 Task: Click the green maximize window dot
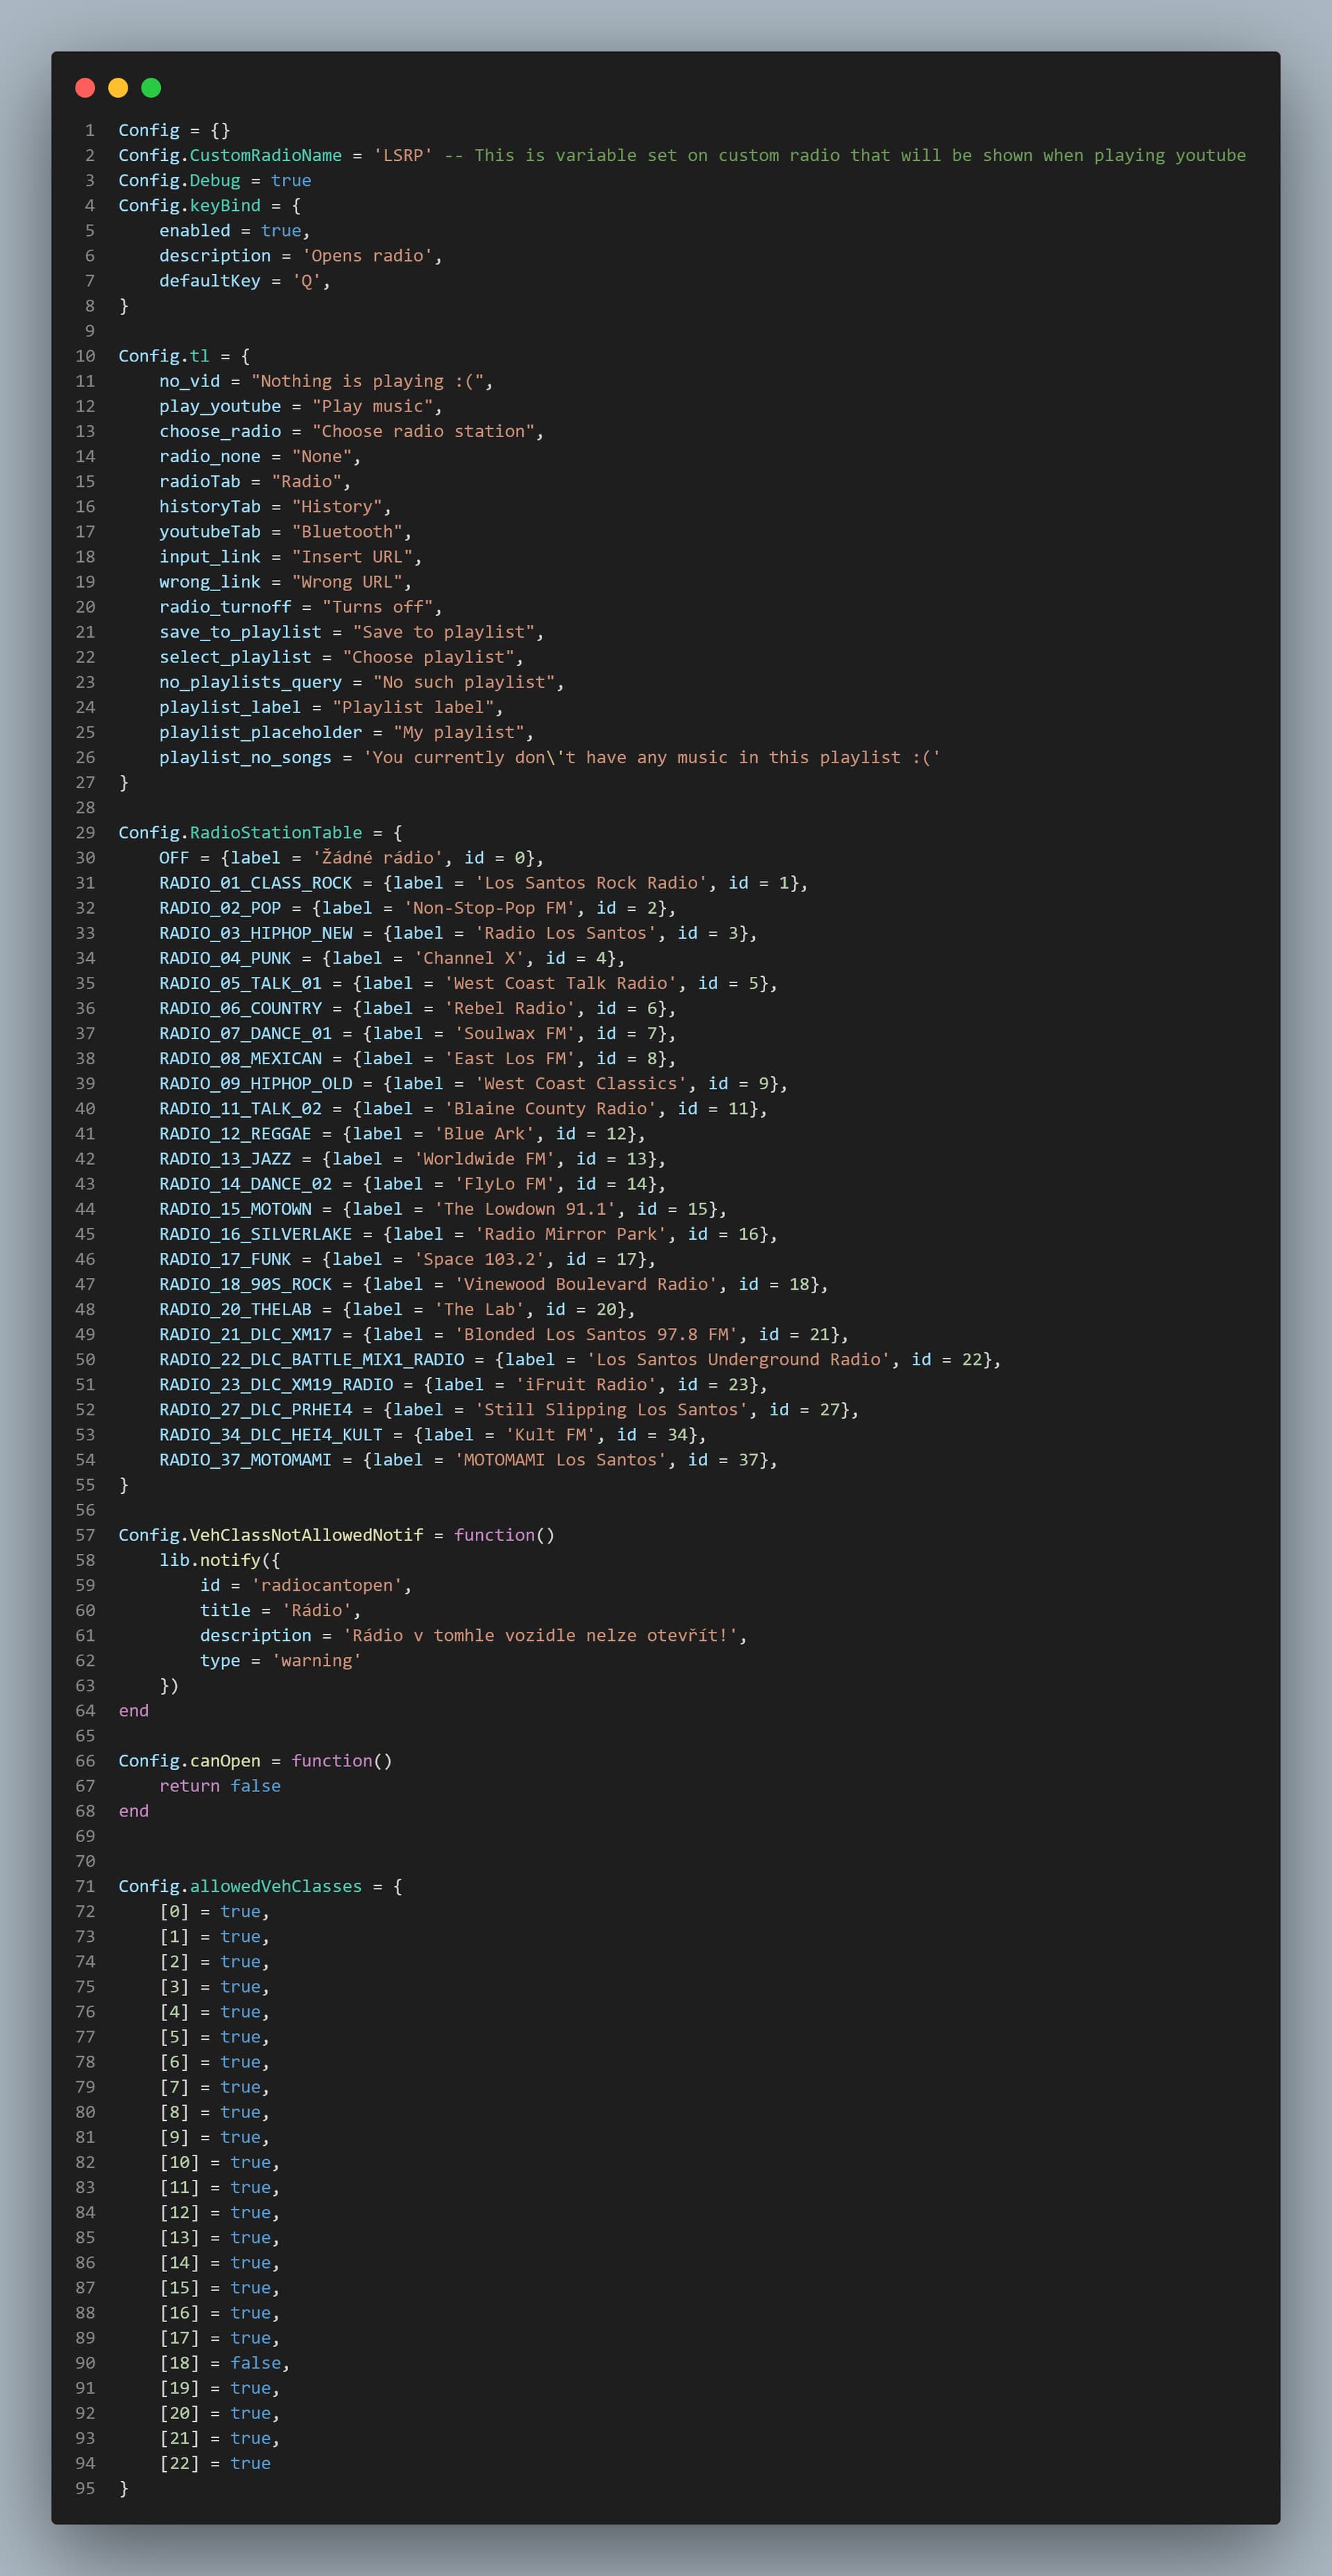click(151, 88)
